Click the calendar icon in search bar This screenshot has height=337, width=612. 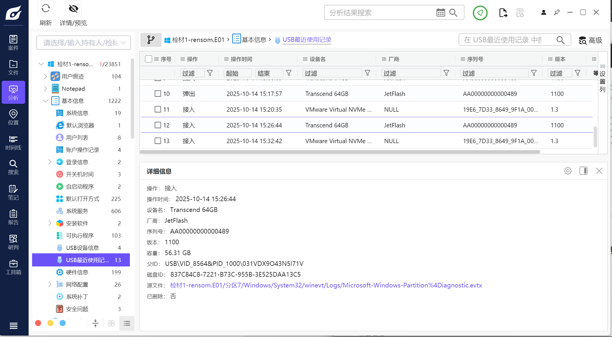pos(440,13)
